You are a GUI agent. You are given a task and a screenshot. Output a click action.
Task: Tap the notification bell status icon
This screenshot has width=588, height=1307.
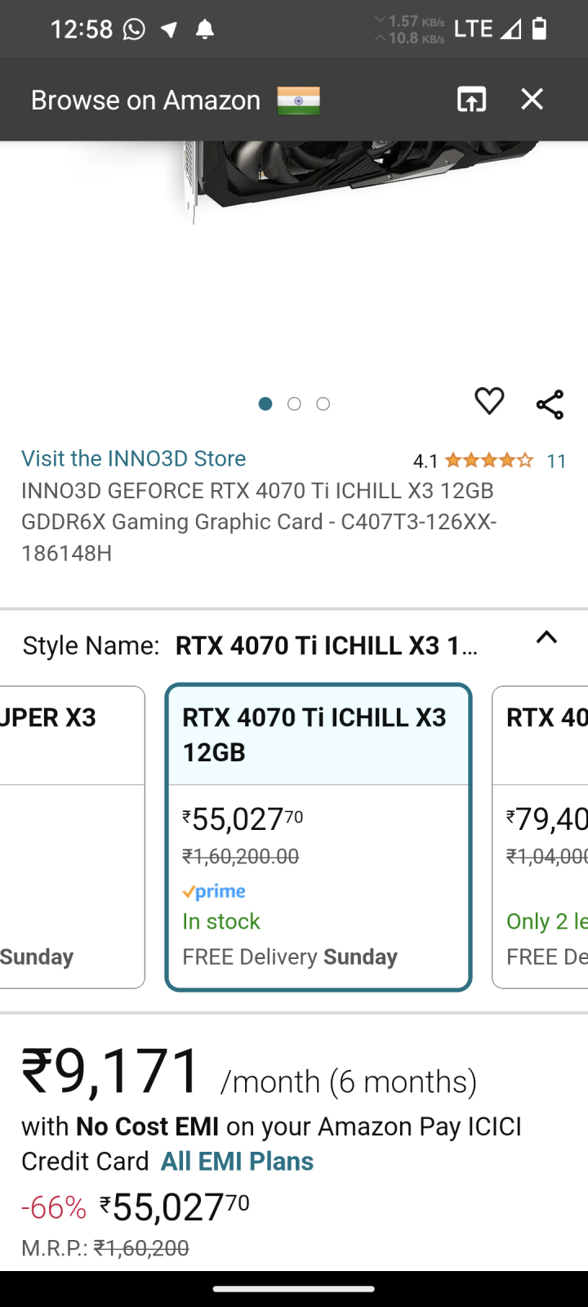(x=205, y=29)
